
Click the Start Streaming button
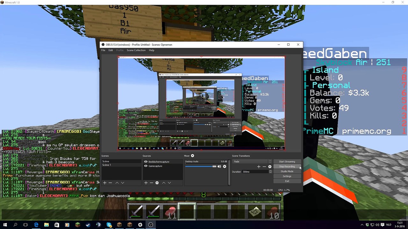[x=287, y=162]
